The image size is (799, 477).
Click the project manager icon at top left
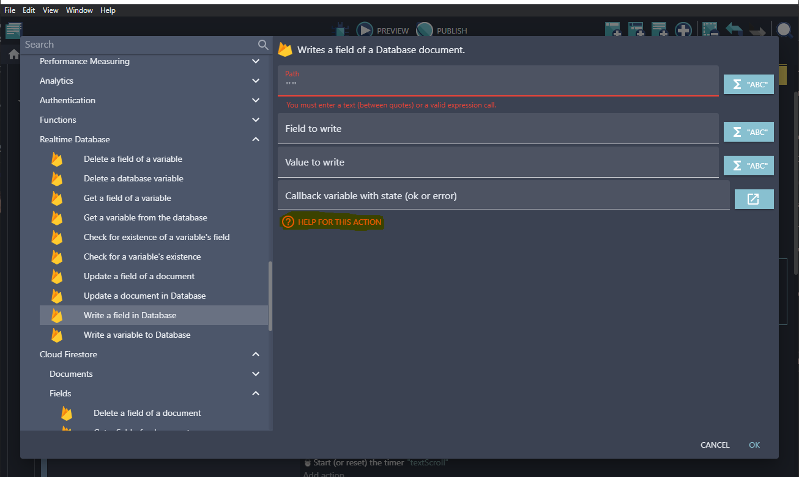(13, 30)
